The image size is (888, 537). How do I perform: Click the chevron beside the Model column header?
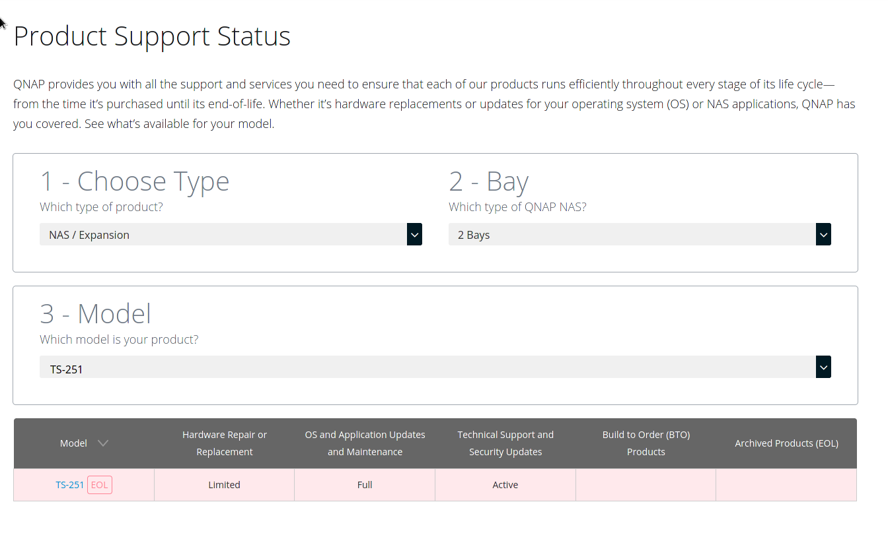103,443
